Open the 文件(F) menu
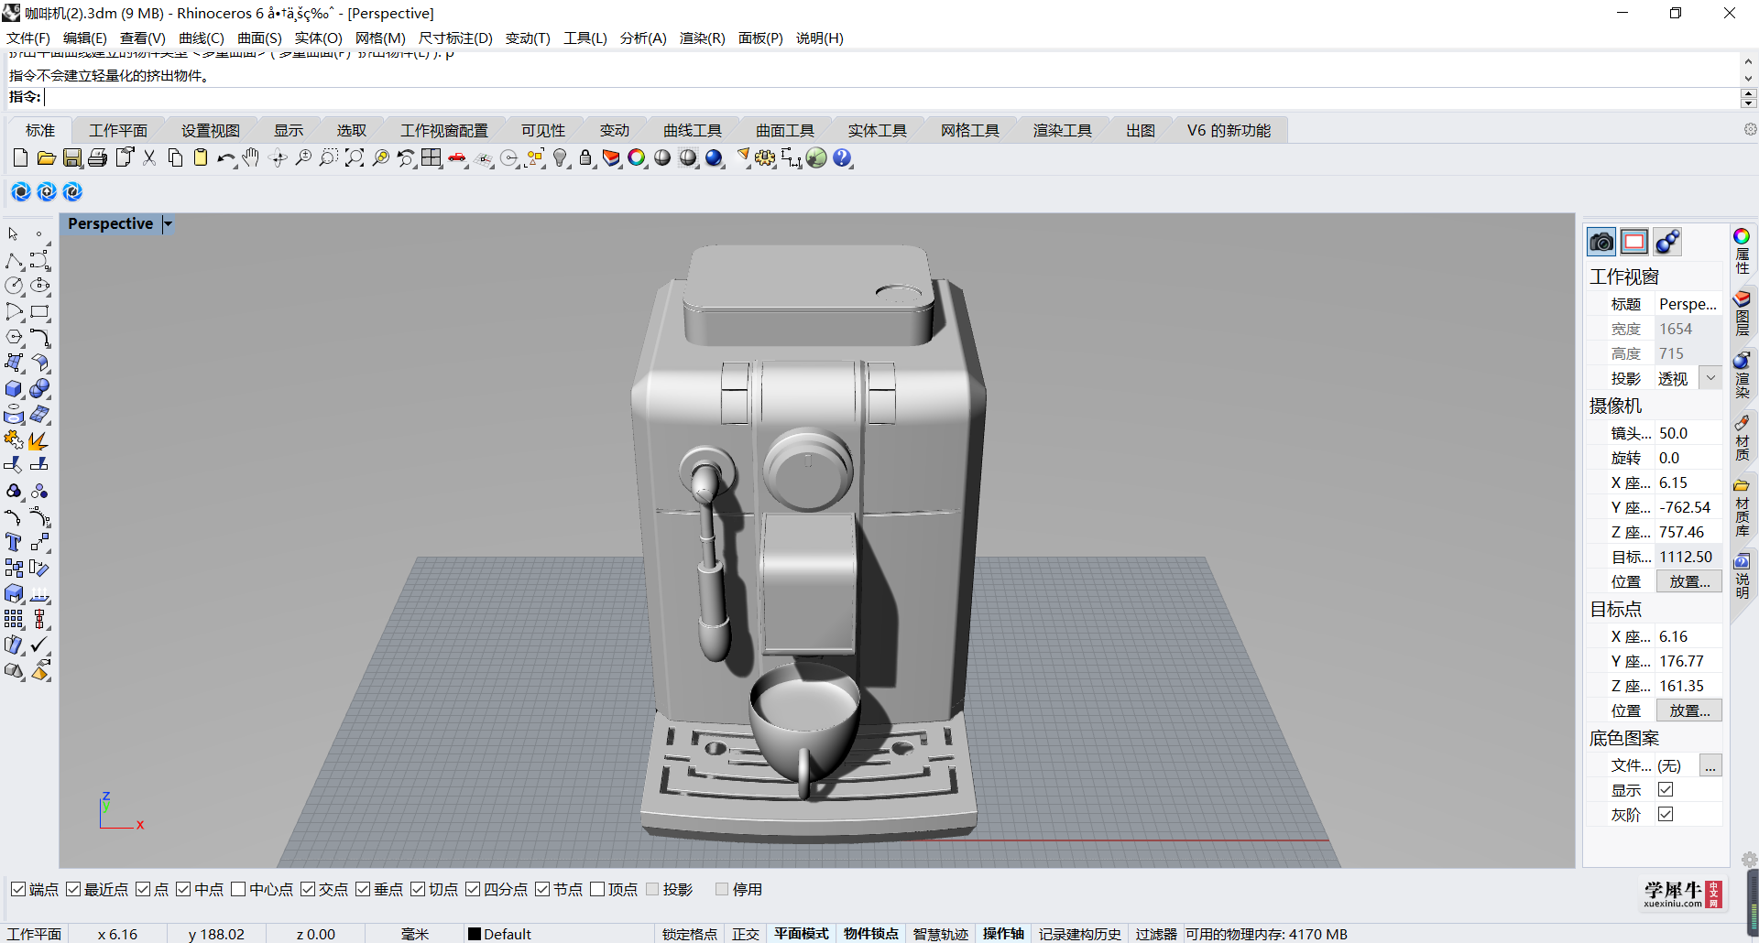This screenshot has width=1759, height=943. (28, 38)
